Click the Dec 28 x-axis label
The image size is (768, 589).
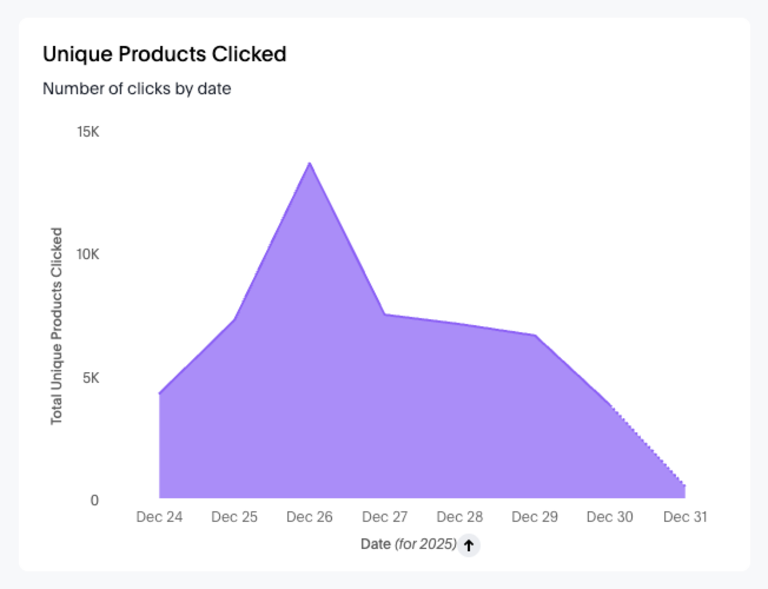tap(459, 517)
